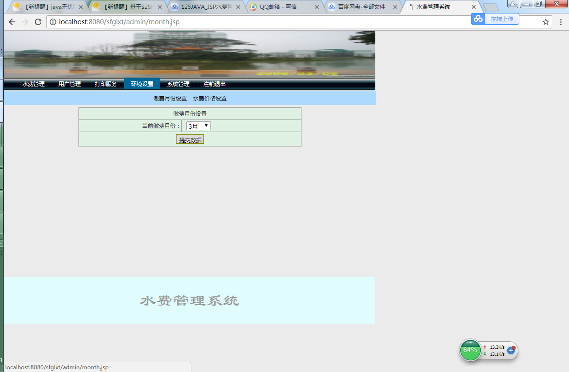
Task: Click the campus banner image
Action: click(x=190, y=54)
